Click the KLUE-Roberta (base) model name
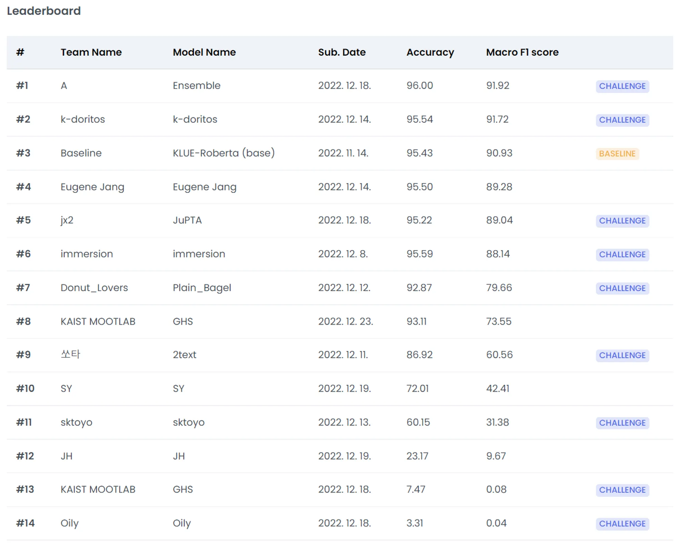The height and width of the screenshot is (550, 679). click(x=223, y=153)
